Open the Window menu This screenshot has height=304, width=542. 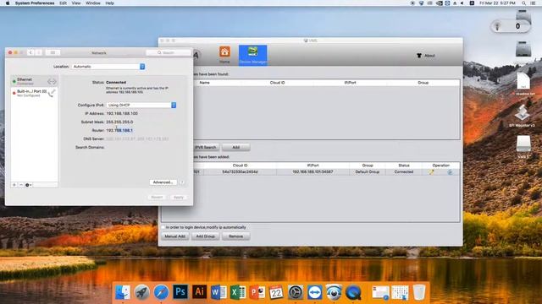tap(92, 3)
